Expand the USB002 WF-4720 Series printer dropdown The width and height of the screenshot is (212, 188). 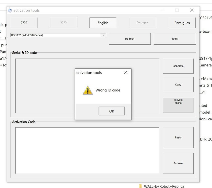click(x=103, y=35)
